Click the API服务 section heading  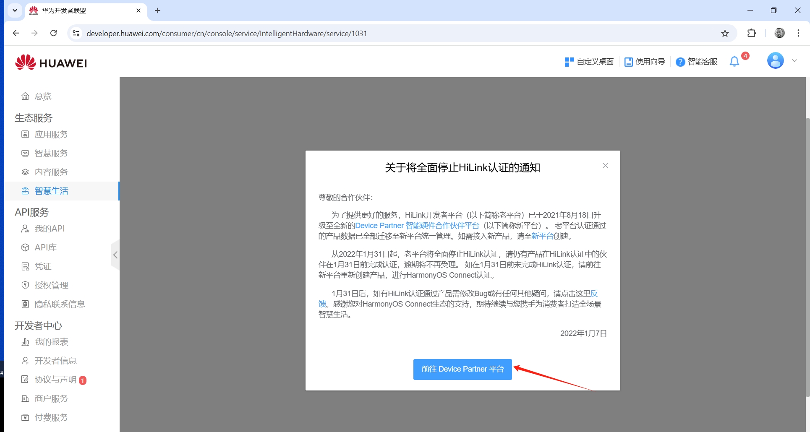(x=32, y=212)
